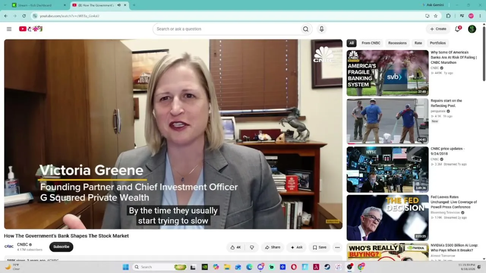The height and width of the screenshot is (273, 486).
Task: Click the browser address bar URL
Action: tap(69, 16)
